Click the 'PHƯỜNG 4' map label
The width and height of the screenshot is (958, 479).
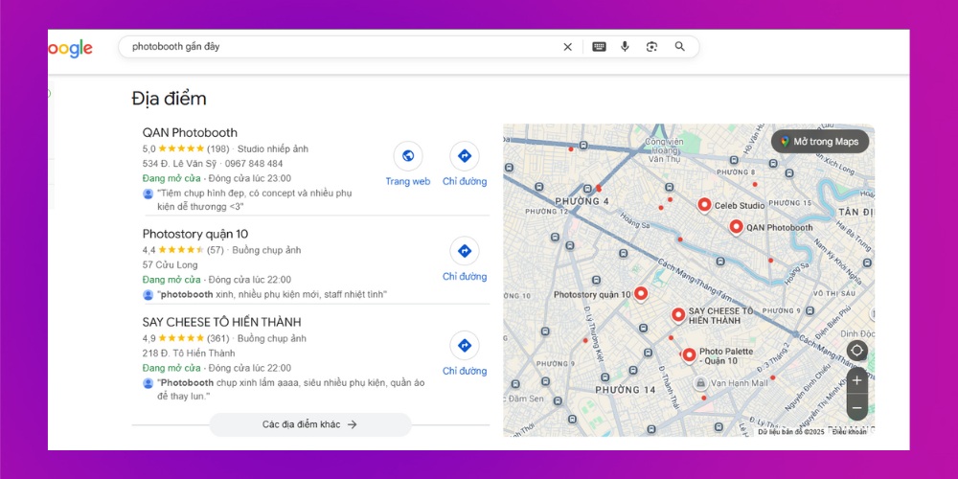click(x=582, y=201)
